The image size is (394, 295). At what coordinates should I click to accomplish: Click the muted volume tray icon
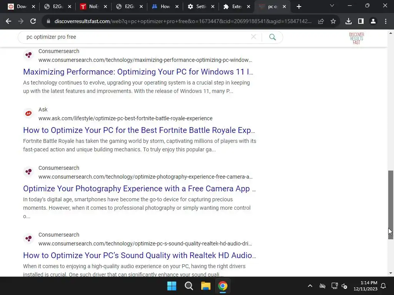(344, 286)
